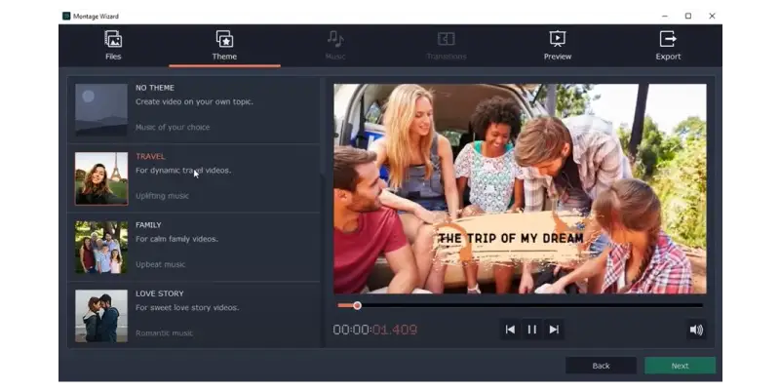Click the Theme tab label
Image resolution: width=780 pixels, height=390 pixels.
224,57
